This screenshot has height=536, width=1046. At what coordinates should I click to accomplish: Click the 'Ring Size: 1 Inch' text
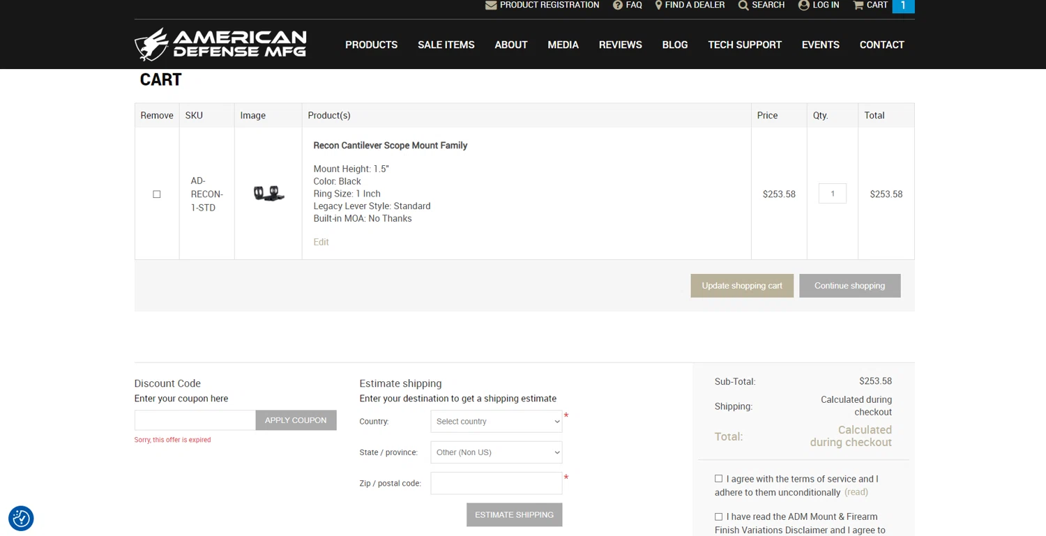[347, 194]
